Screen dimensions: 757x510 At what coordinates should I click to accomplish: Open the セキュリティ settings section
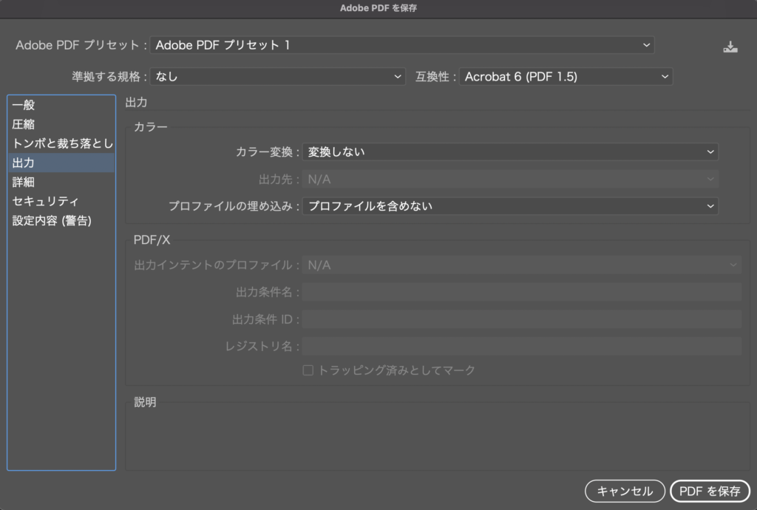pyautogui.click(x=45, y=201)
